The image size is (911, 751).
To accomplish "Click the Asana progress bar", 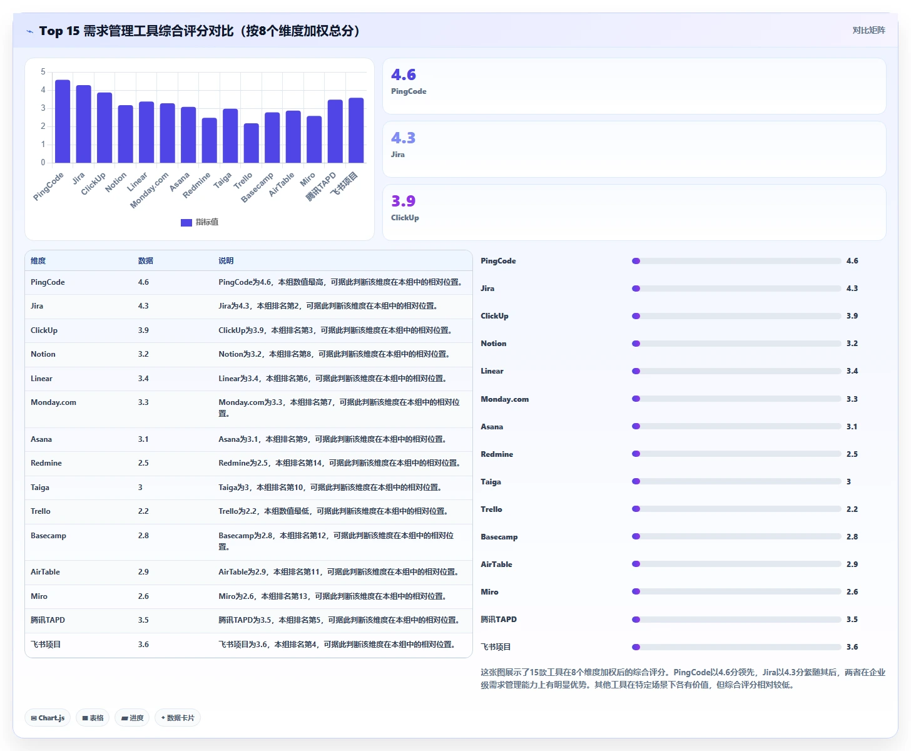I will click(736, 426).
